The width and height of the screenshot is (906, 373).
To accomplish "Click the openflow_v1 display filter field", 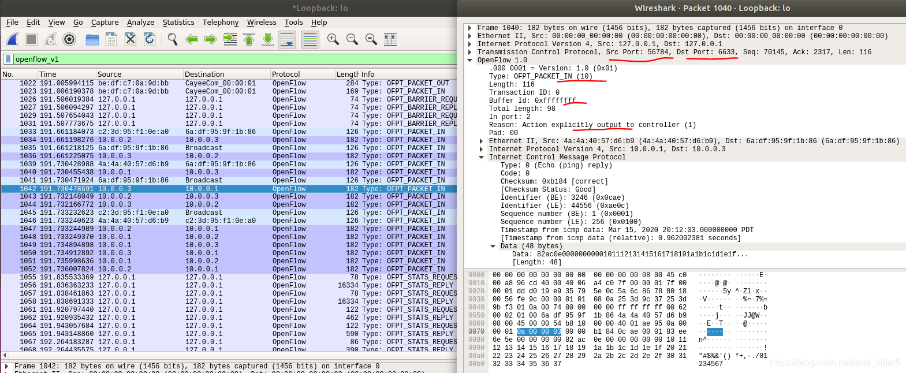I will 234,59.
